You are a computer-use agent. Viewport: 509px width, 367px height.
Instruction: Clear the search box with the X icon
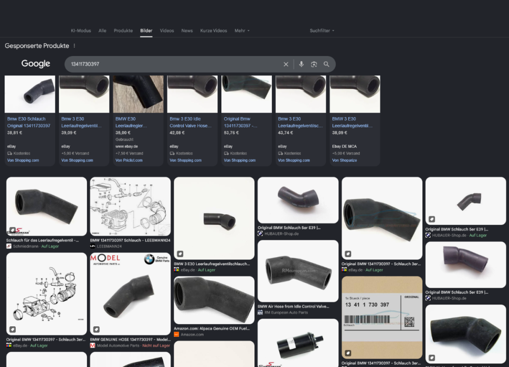[x=286, y=64]
